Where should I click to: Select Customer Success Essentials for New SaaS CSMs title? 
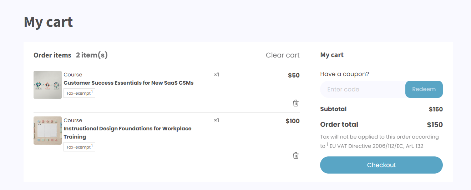128,83
